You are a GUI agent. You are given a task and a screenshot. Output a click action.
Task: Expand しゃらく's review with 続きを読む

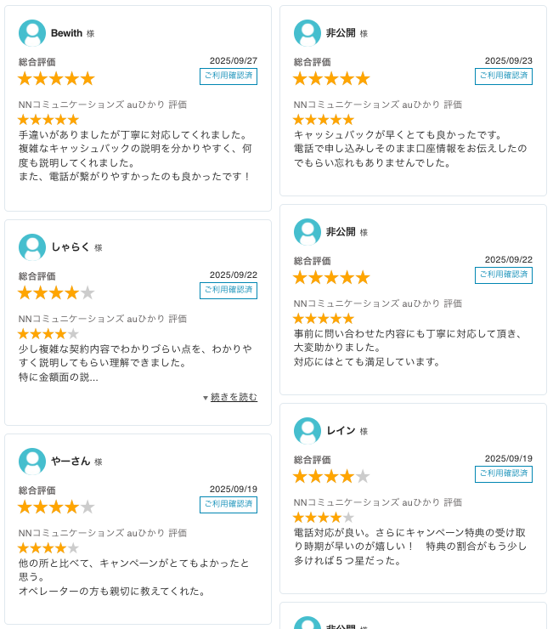234,397
